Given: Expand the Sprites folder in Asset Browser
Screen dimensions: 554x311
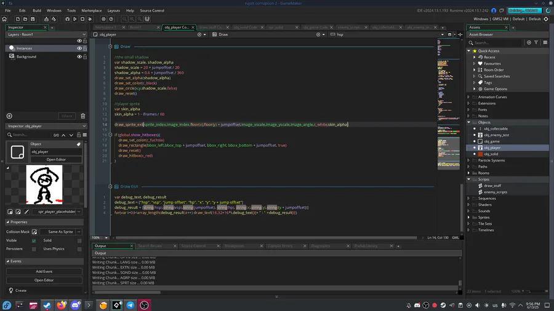Looking at the screenshot, I should tap(469, 218).
